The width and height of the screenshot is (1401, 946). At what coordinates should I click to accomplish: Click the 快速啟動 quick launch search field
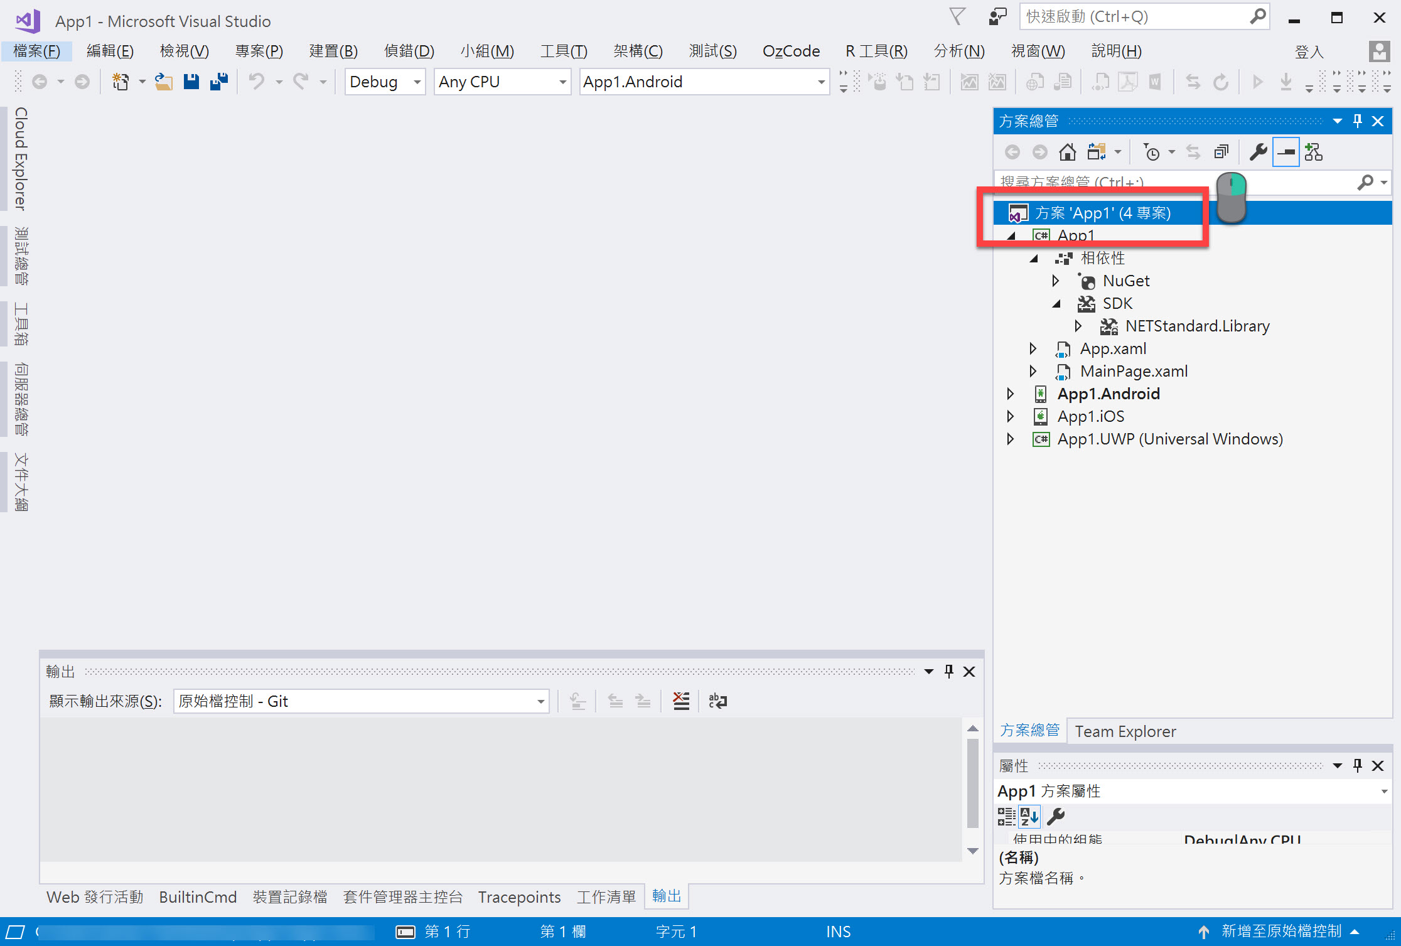coord(1144,17)
